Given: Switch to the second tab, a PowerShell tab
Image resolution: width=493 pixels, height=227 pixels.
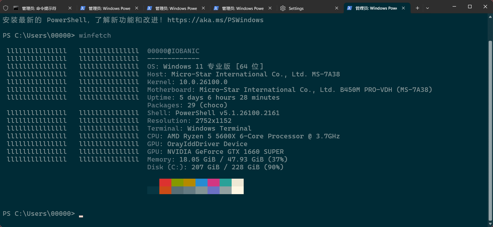Looking at the screenshot, I should pyautogui.click(x=110, y=8).
